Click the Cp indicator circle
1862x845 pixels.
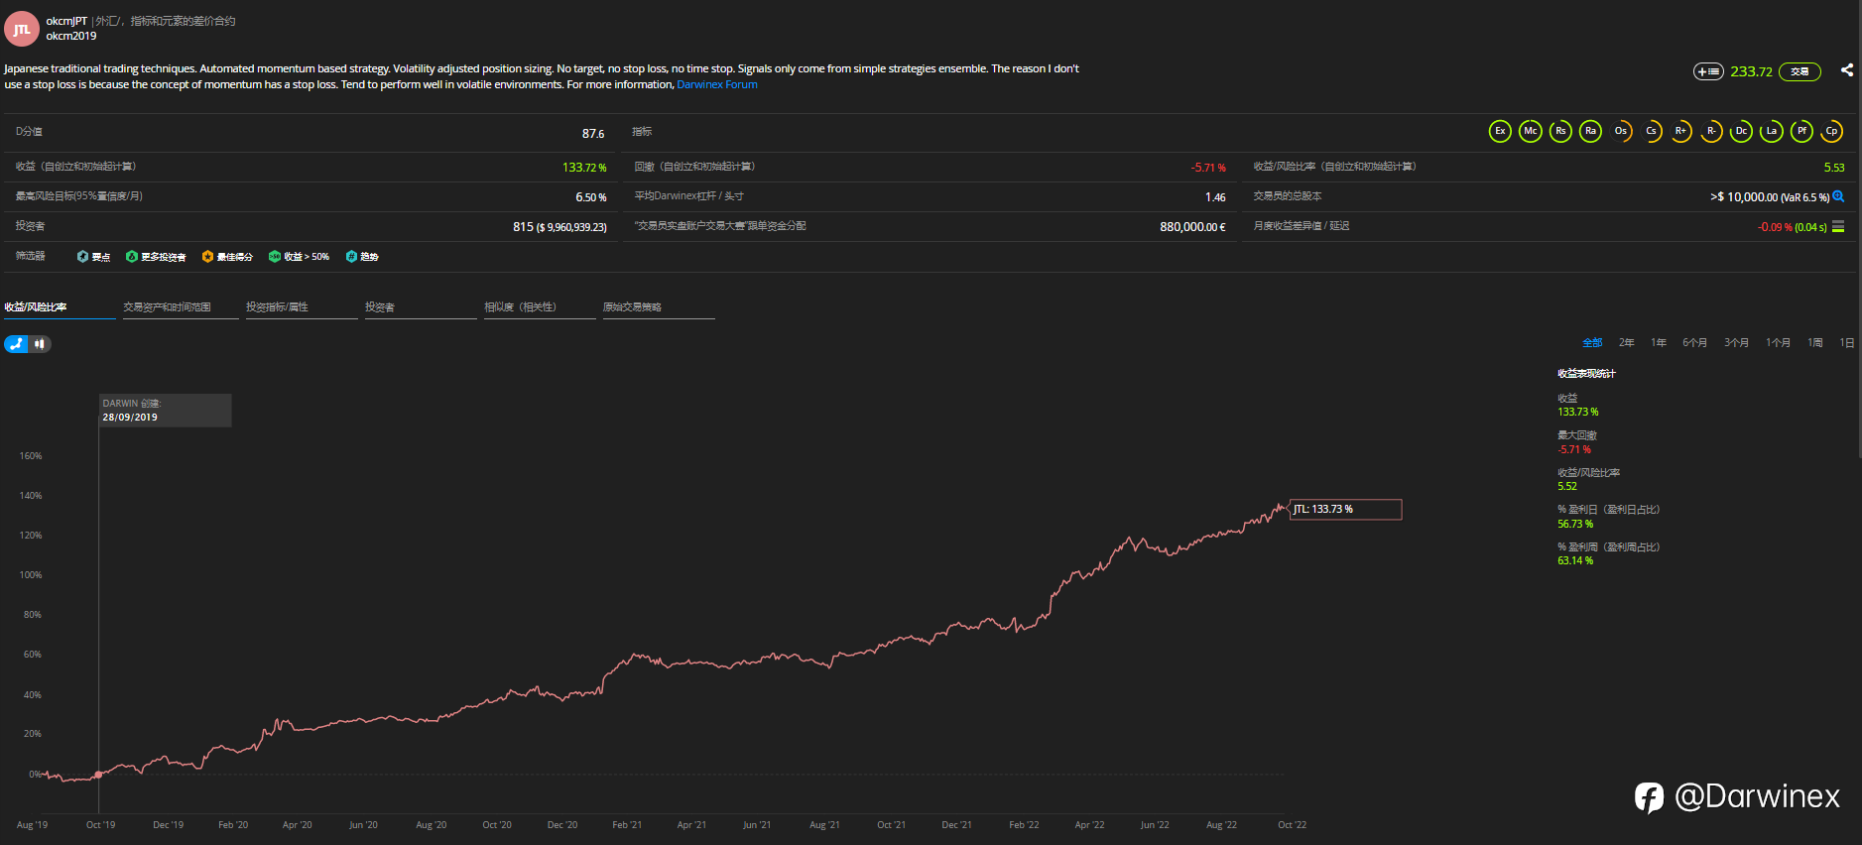1832,131
